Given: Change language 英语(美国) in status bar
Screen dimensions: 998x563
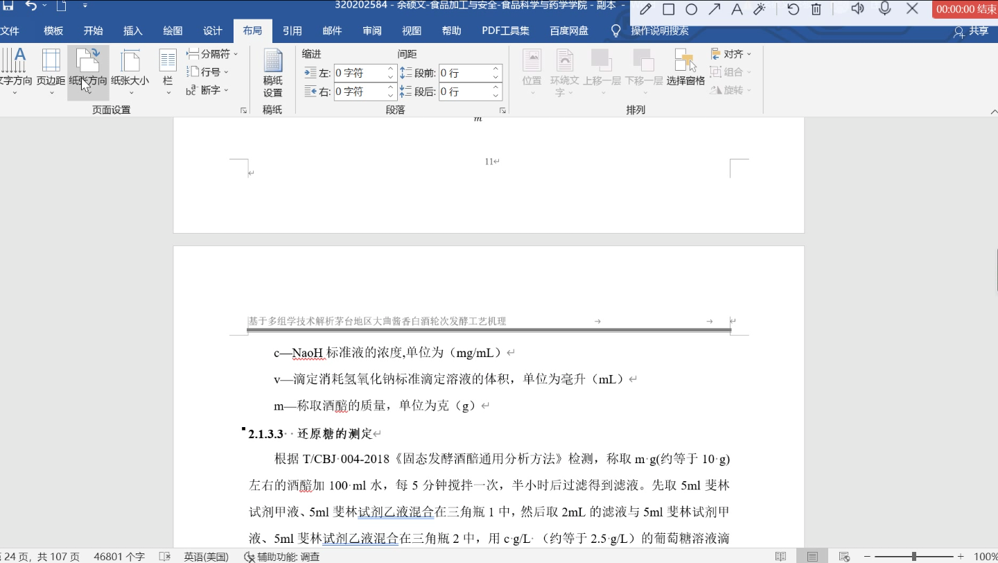Looking at the screenshot, I should tap(206, 556).
